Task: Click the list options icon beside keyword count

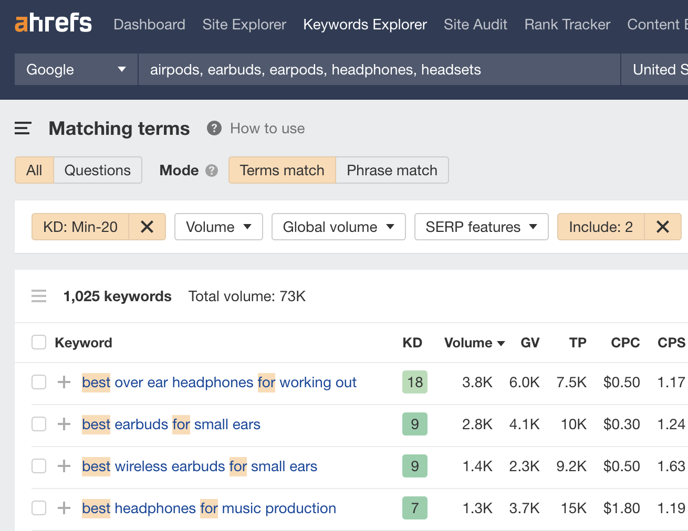Action: [x=39, y=296]
